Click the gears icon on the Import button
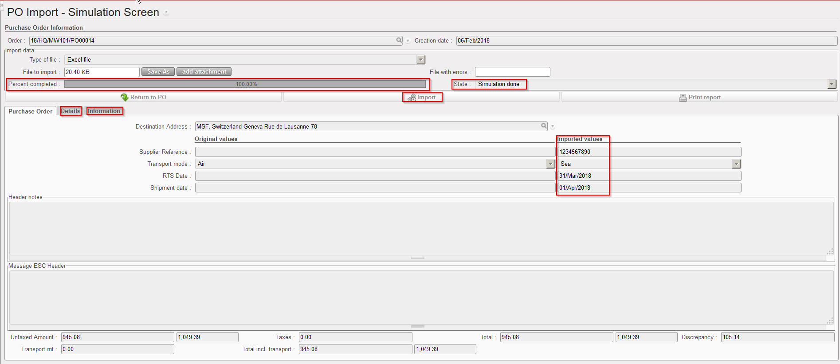The height and width of the screenshot is (364, 840). pyautogui.click(x=412, y=98)
